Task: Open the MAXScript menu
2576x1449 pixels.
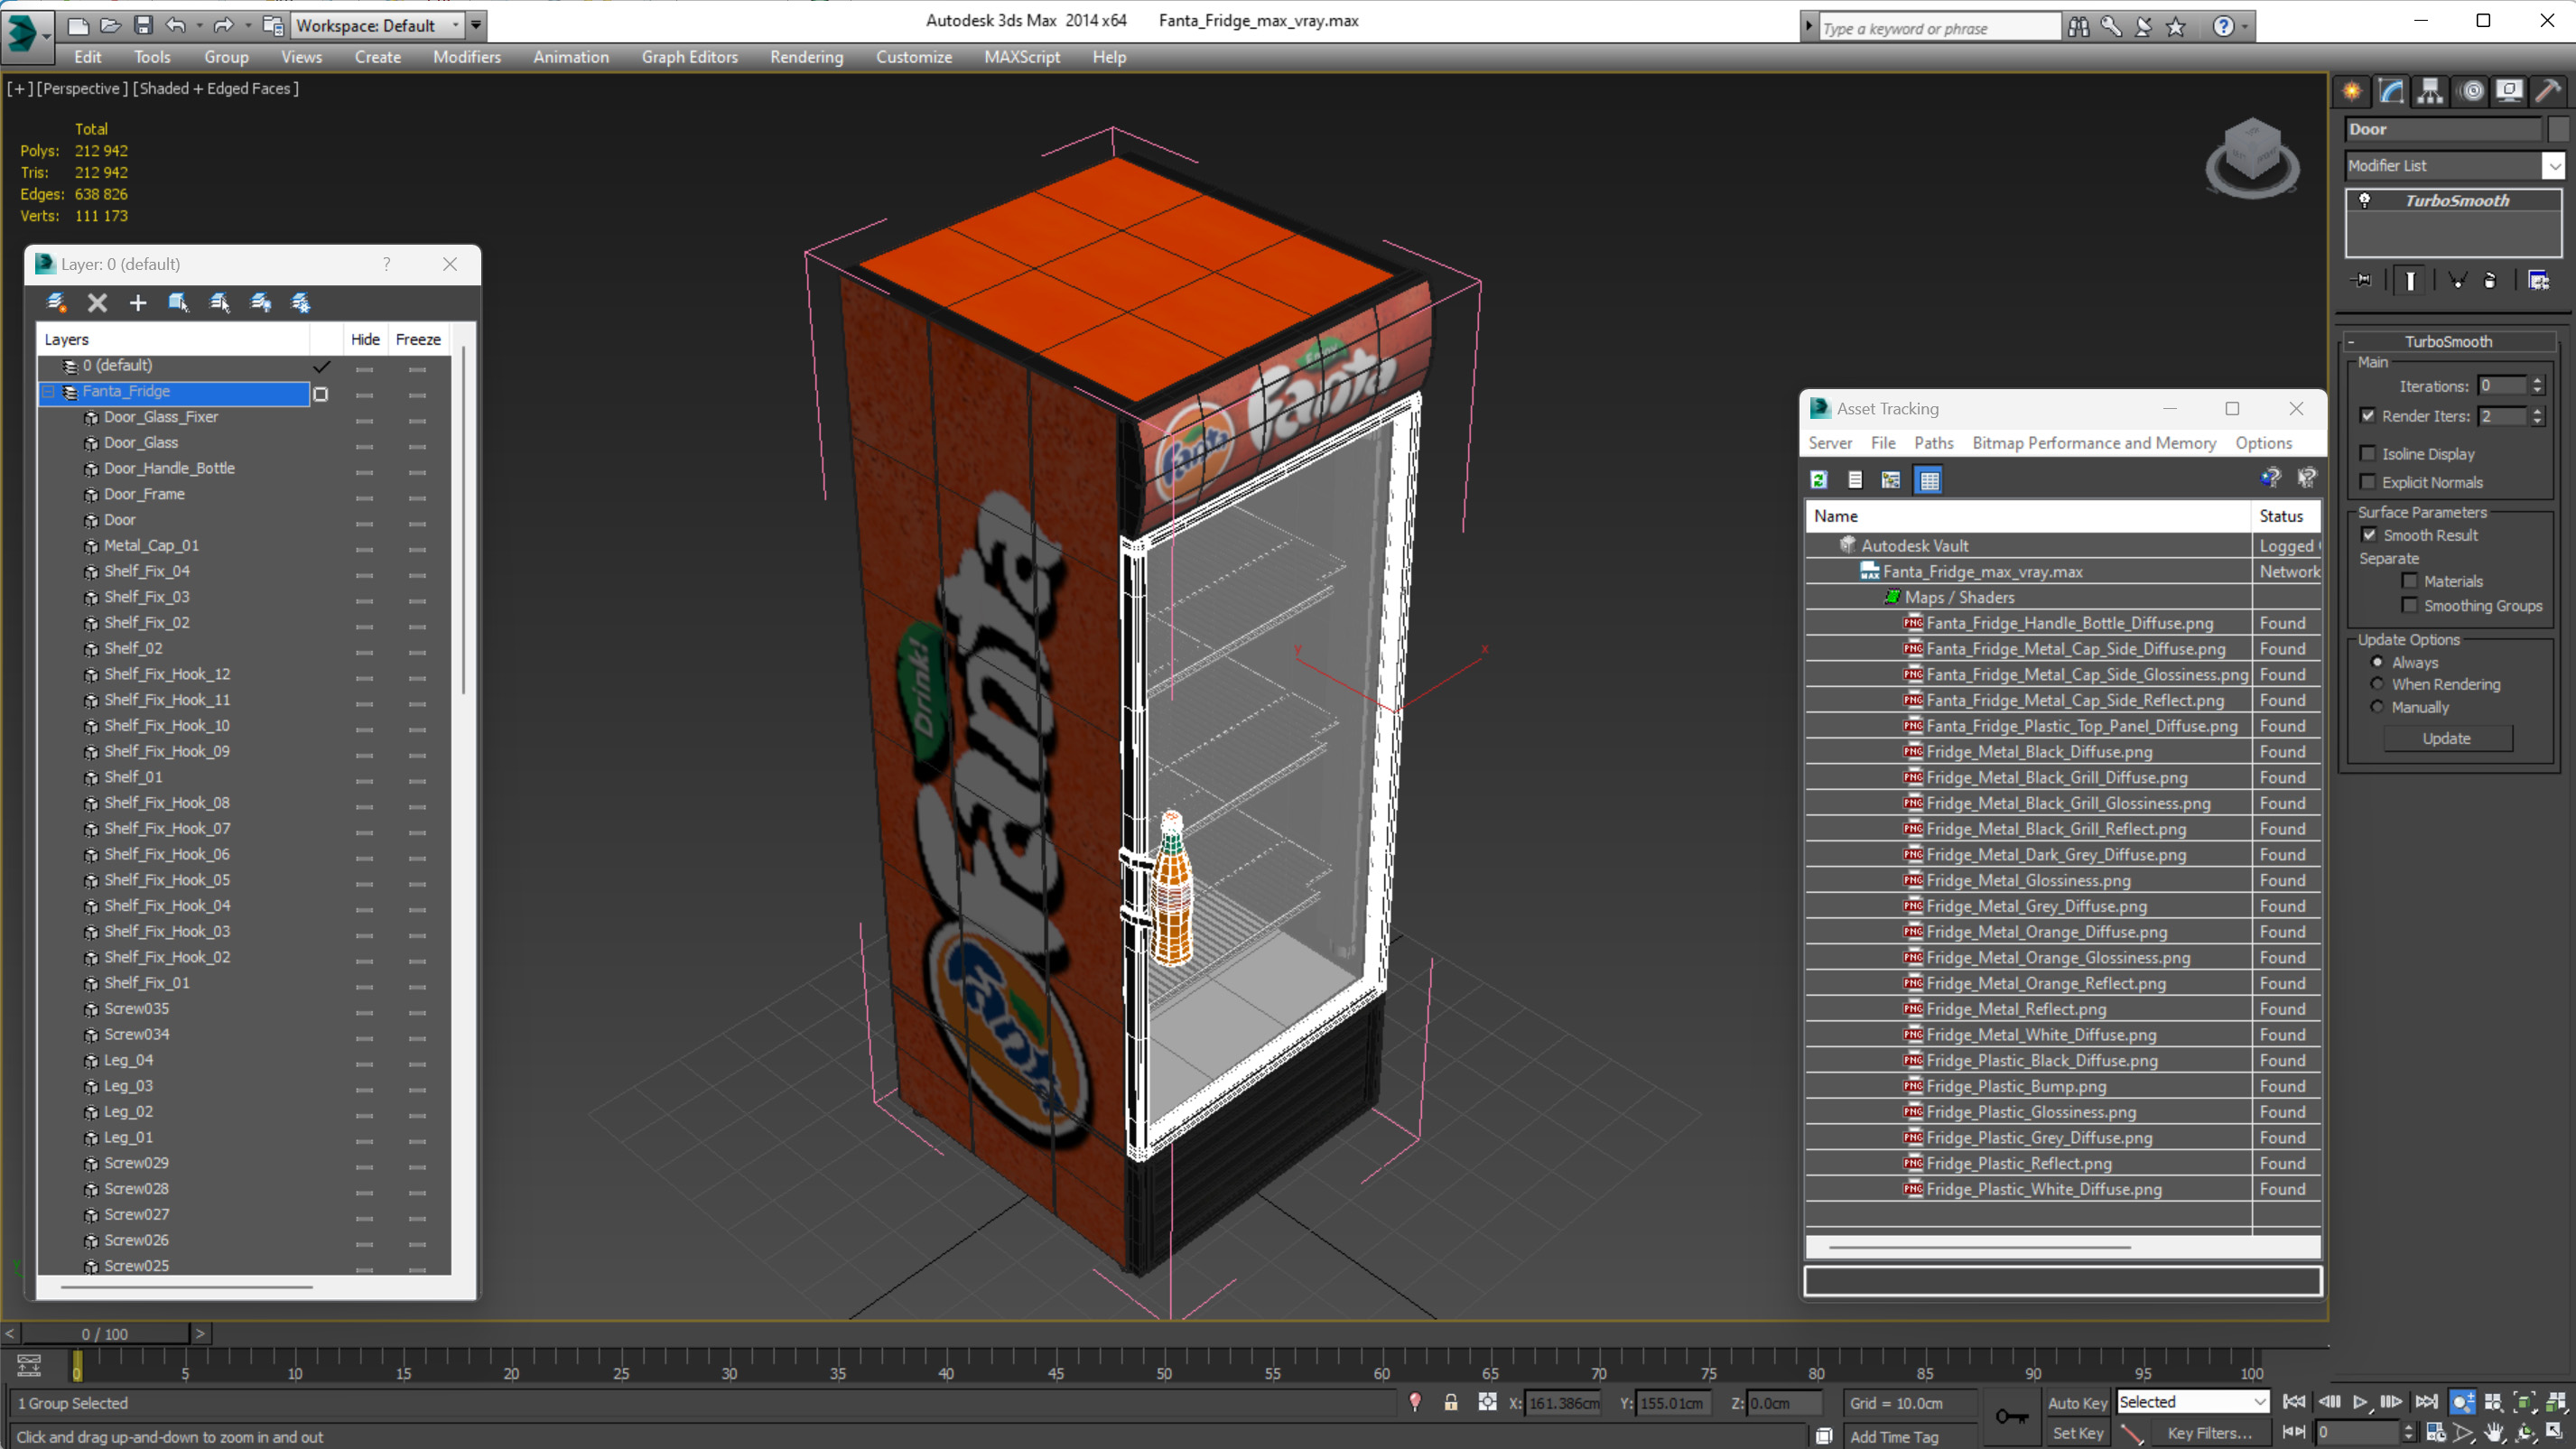Action: click(x=1021, y=57)
